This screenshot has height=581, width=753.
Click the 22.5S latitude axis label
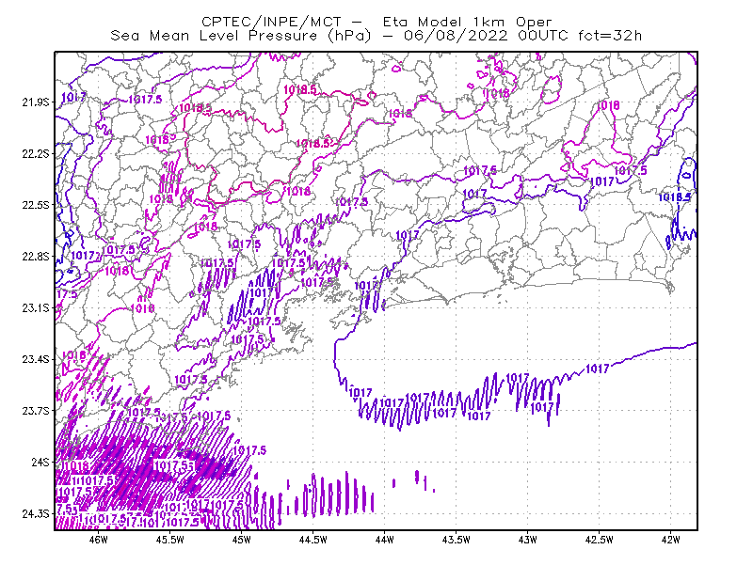pos(35,205)
